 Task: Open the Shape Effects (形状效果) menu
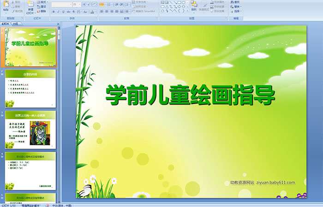(x=218, y=11)
